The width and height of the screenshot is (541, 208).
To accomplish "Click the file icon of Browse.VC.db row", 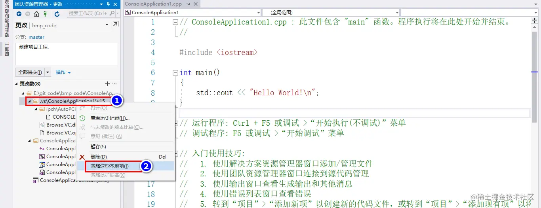I will coord(43,125).
